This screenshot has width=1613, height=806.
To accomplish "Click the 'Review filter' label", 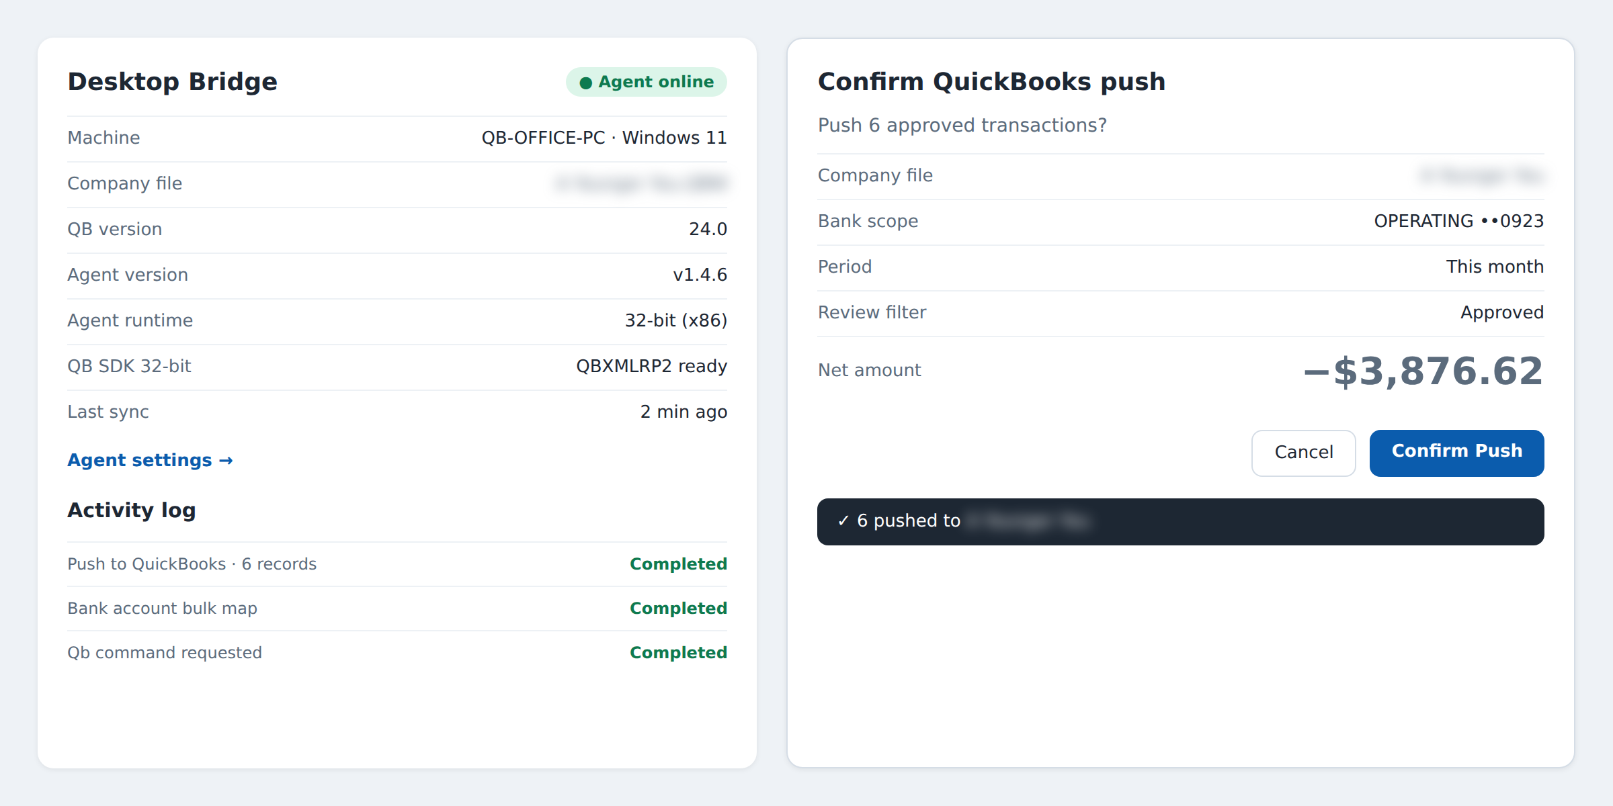I will coord(872,312).
